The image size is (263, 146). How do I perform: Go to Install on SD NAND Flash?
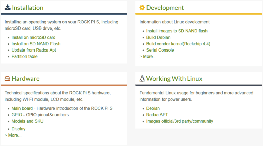coord(36,44)
